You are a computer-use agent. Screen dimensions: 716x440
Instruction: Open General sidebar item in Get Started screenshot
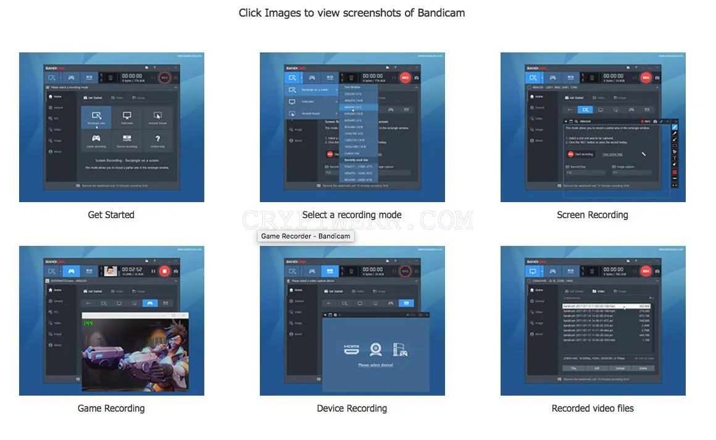56,108
